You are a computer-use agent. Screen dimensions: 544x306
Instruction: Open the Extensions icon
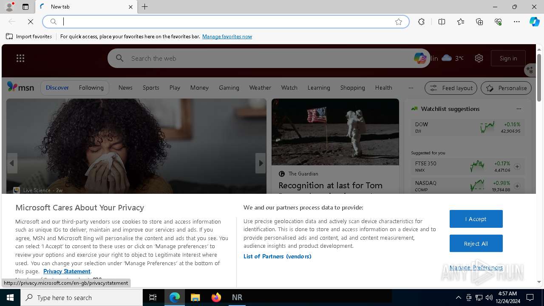[x=421, y=22]
